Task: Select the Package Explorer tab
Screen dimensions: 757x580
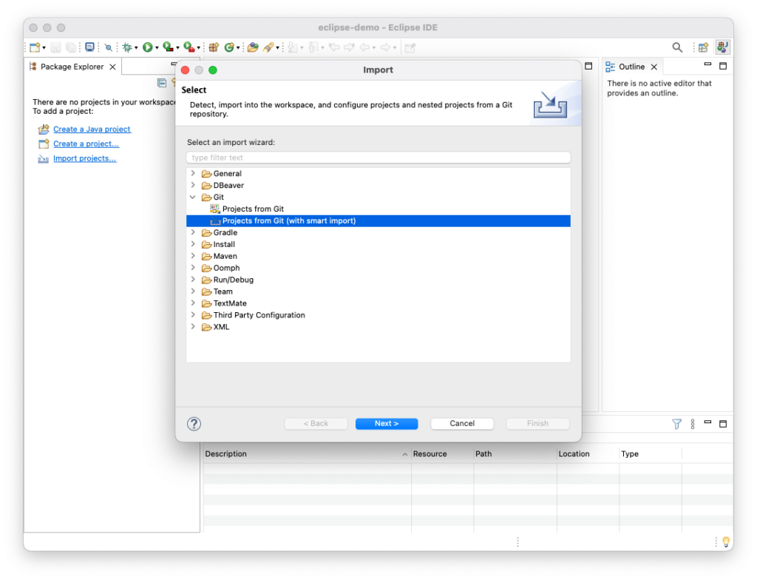Action: 72,67
